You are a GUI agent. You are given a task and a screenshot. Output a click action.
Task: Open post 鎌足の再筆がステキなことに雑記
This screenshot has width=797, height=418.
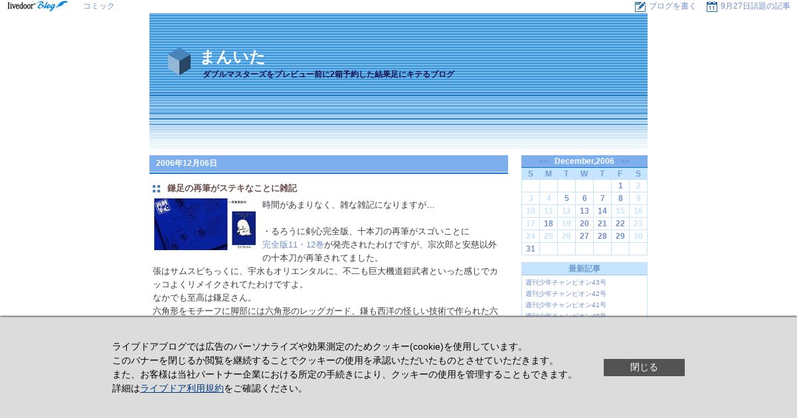point(232,188)
